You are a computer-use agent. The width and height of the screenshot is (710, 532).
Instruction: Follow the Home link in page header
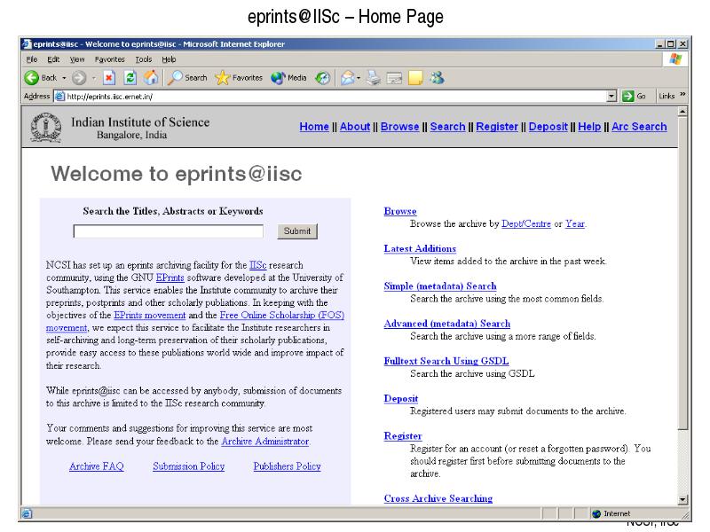pyautogui.click(x=314, y=127)
